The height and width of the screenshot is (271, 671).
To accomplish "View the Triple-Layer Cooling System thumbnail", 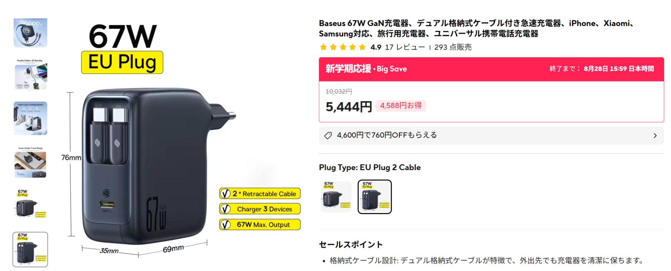I will click(30, 118).
